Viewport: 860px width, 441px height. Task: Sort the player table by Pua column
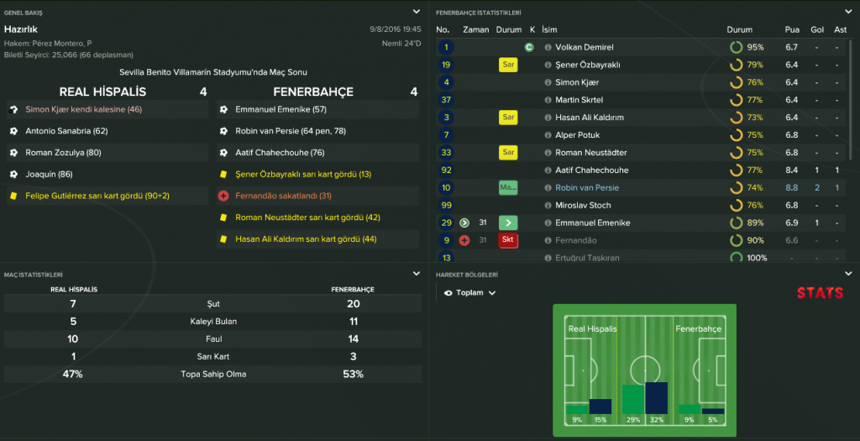pos(791,30)
